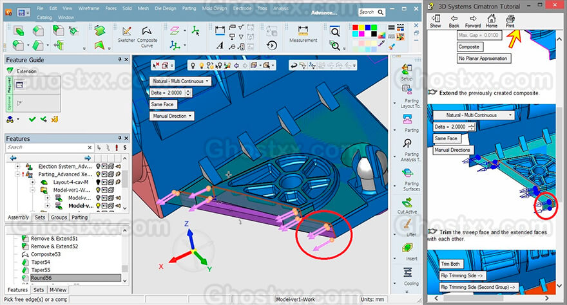Toggle light bulb visibility for Parting_Advanced Xe

98,174
